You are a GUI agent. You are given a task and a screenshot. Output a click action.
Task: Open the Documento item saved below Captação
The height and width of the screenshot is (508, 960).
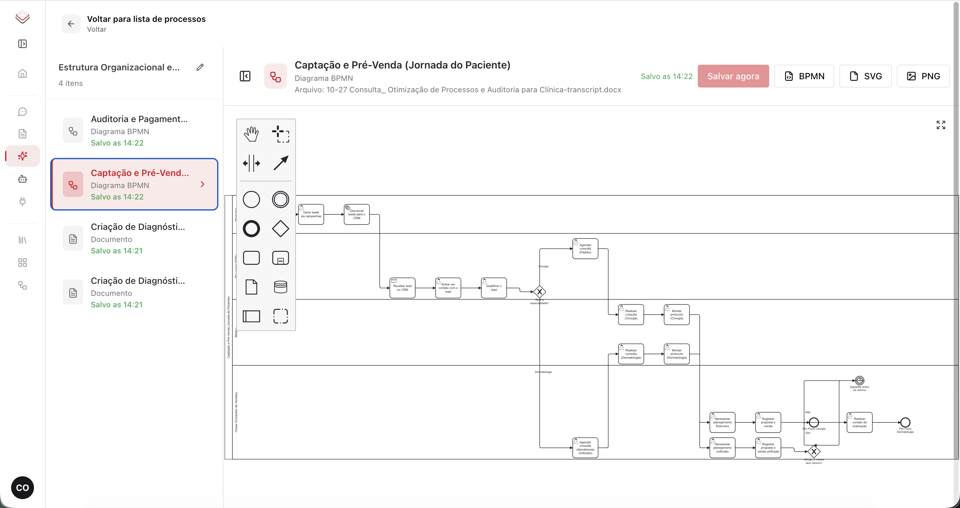(x=134, y=238)
